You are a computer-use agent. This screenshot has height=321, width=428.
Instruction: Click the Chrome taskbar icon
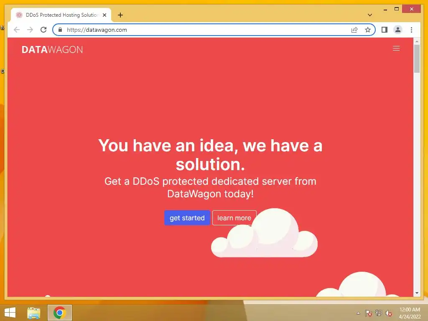tap(59, 313)
